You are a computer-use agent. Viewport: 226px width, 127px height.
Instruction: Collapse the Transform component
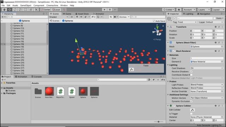[x=168, y=27]
